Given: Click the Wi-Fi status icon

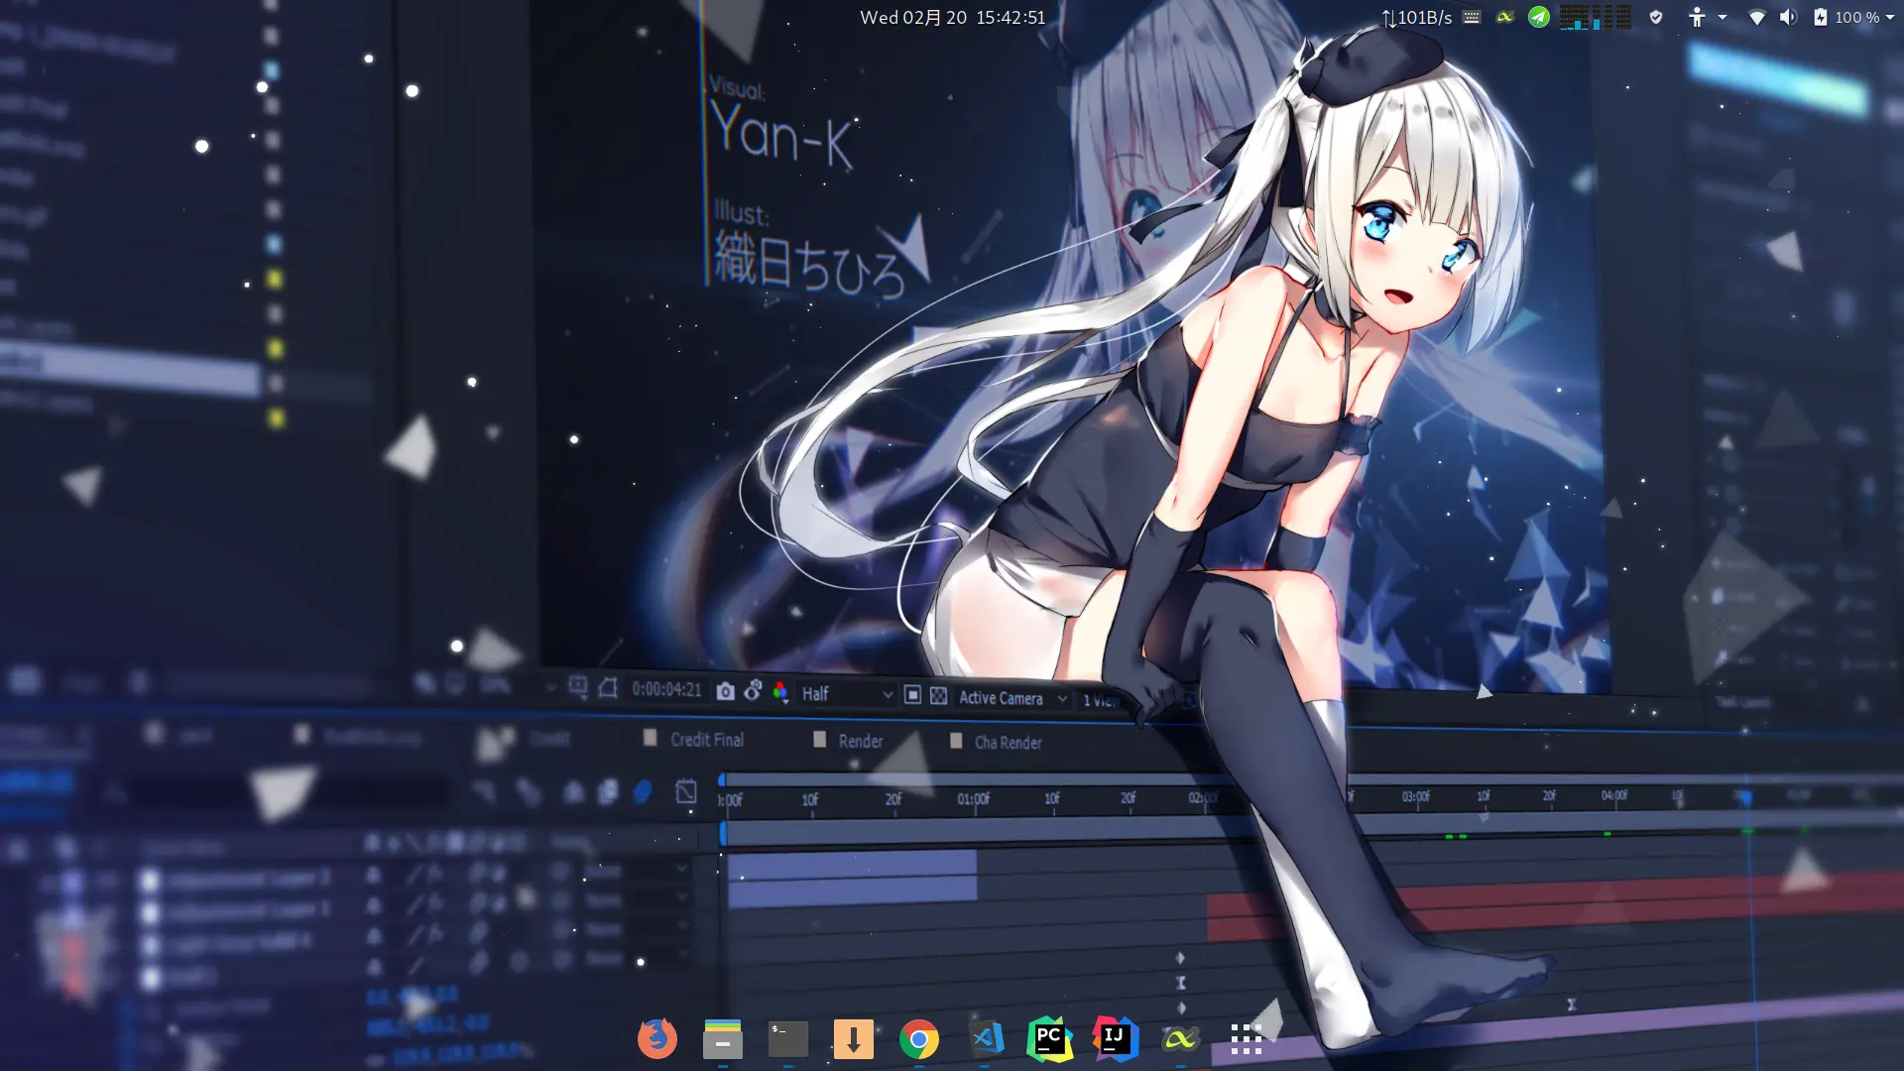Looking at the screenshot, I should [x=1756, y=17].
